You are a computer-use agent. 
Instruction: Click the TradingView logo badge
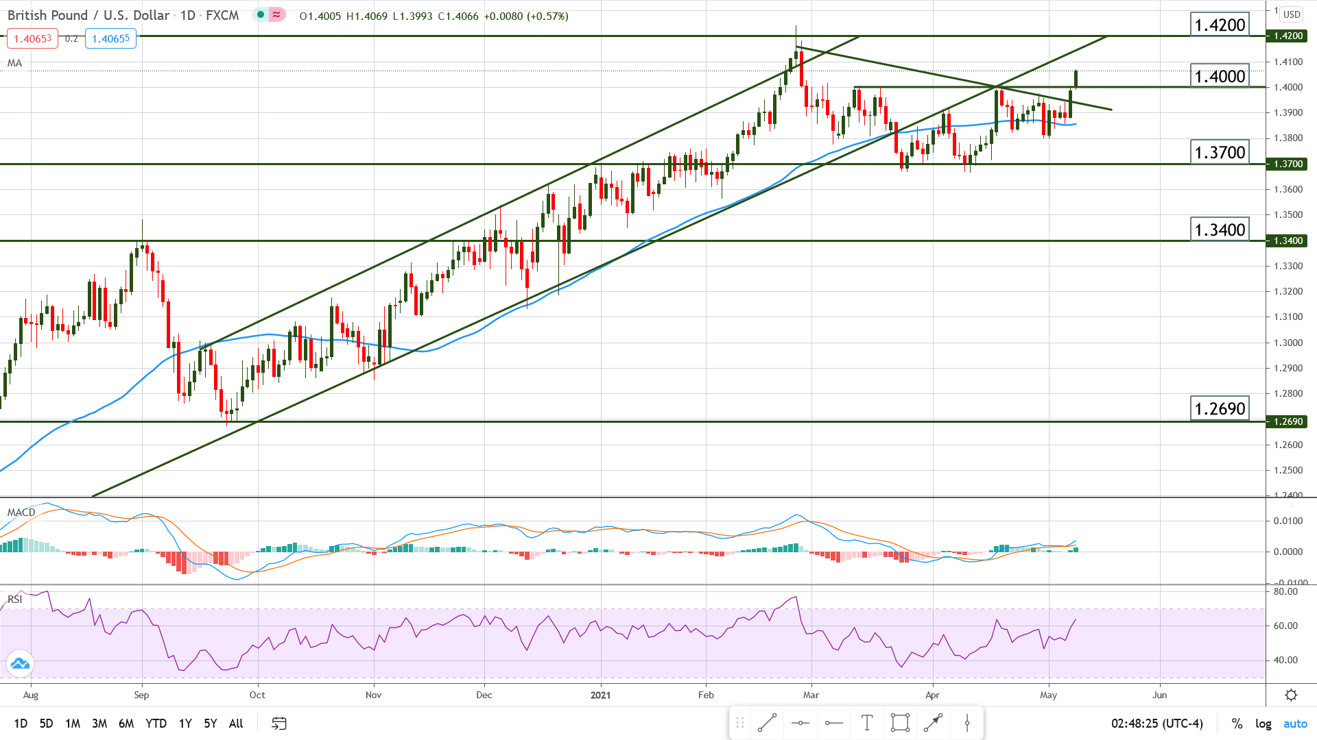coord(20,663)
